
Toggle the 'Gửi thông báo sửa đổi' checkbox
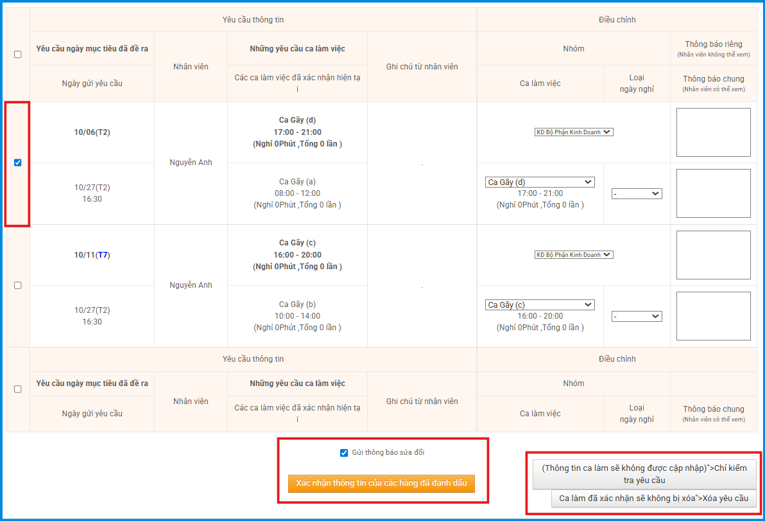344,453
